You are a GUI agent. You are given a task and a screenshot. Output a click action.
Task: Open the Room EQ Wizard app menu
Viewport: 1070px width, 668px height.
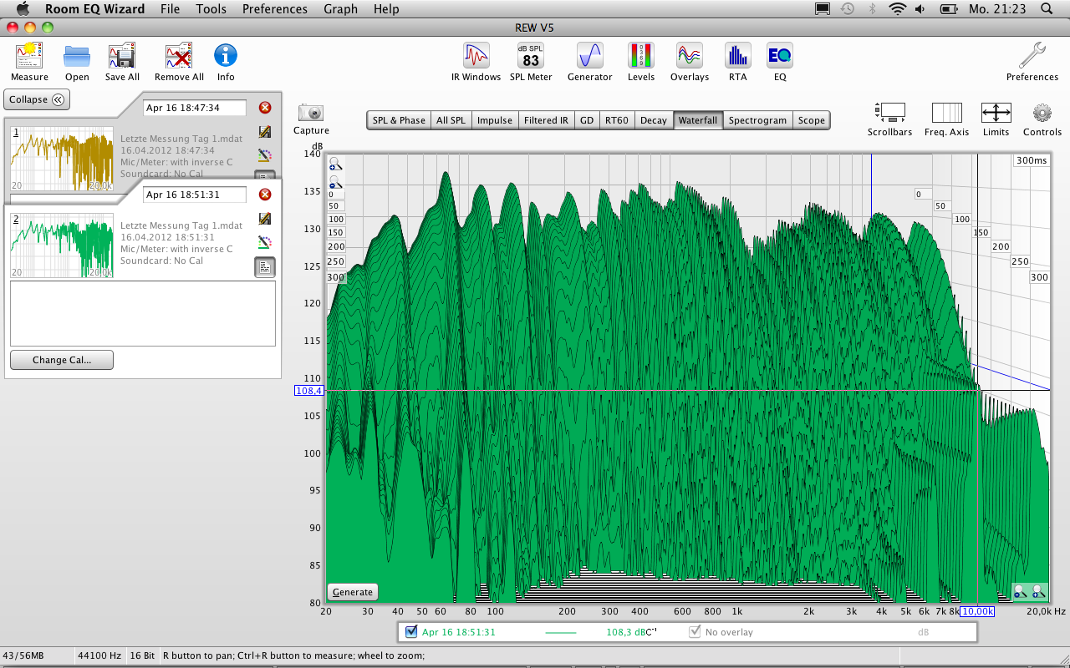tap(94, 9)
